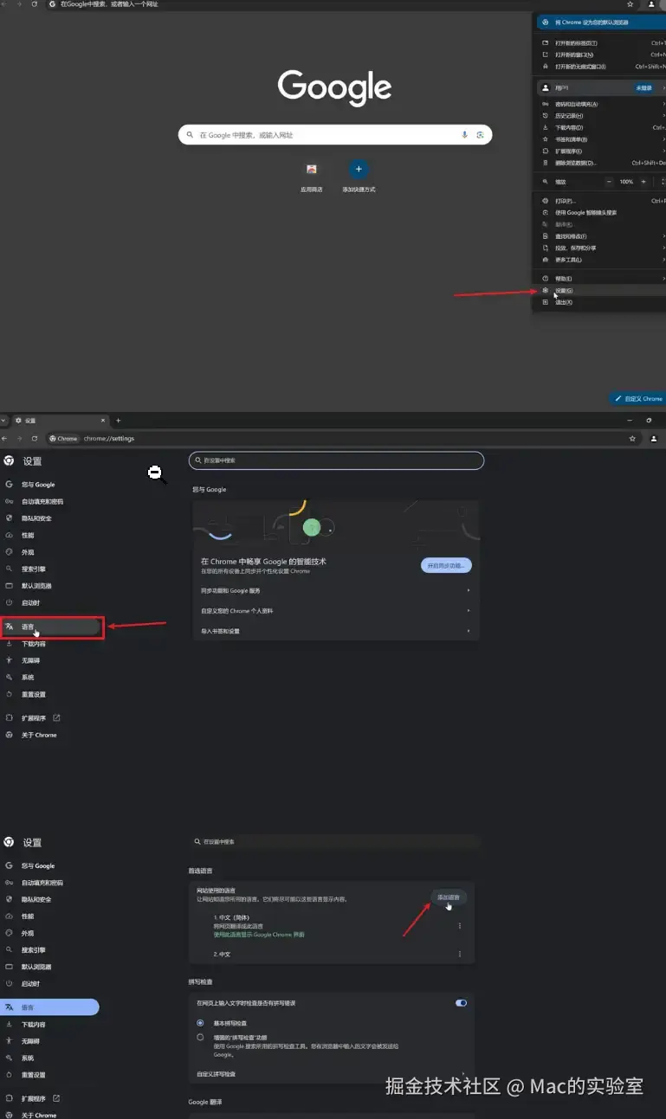Viewport: 666px width, 1119px height.
Task: Open 导入书签和设置 row
Action: [336, 631]
